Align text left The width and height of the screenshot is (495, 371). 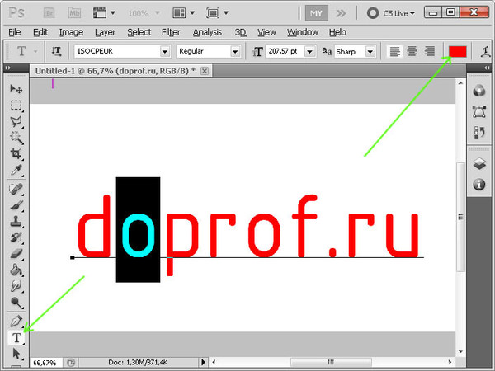(x=394, y=51)
